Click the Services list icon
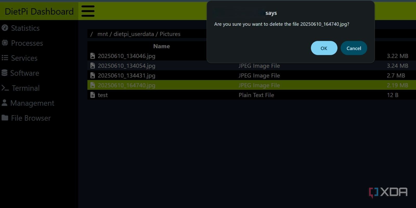The width and height of the screenshot is (416, 208). 5,58
